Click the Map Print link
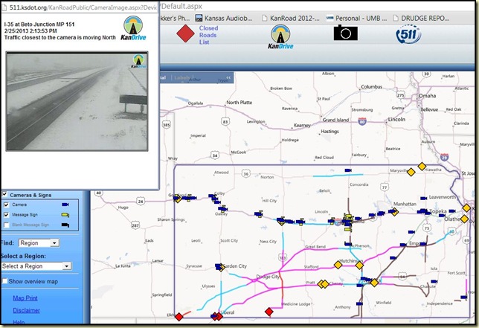 click(x=25, y=298)
